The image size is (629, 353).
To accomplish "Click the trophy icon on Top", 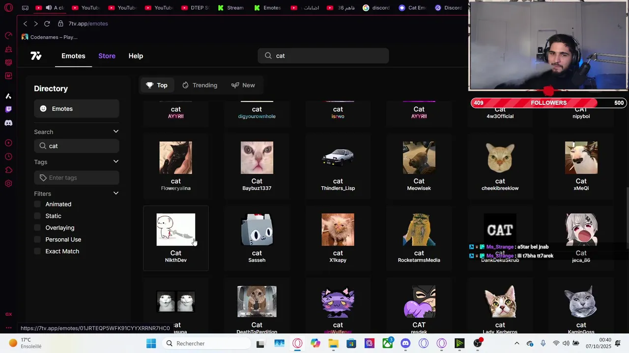I will [150, 85].
